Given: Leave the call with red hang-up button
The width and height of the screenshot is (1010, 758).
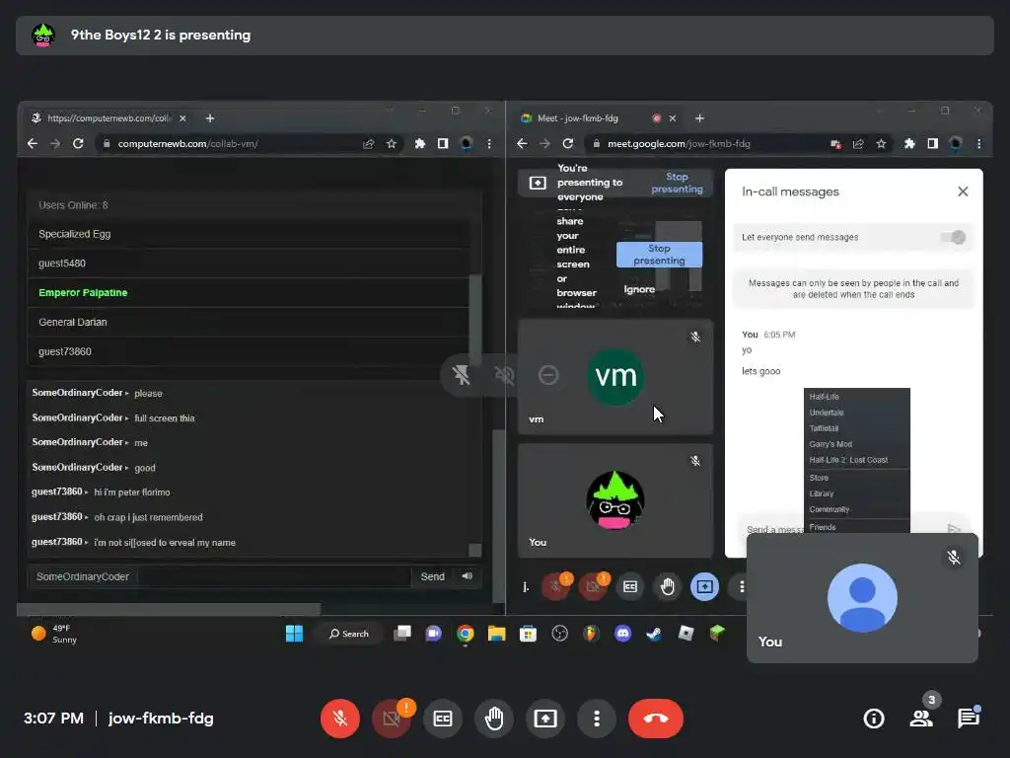Looking at the screenshot, I should click(x=656, y=719).
